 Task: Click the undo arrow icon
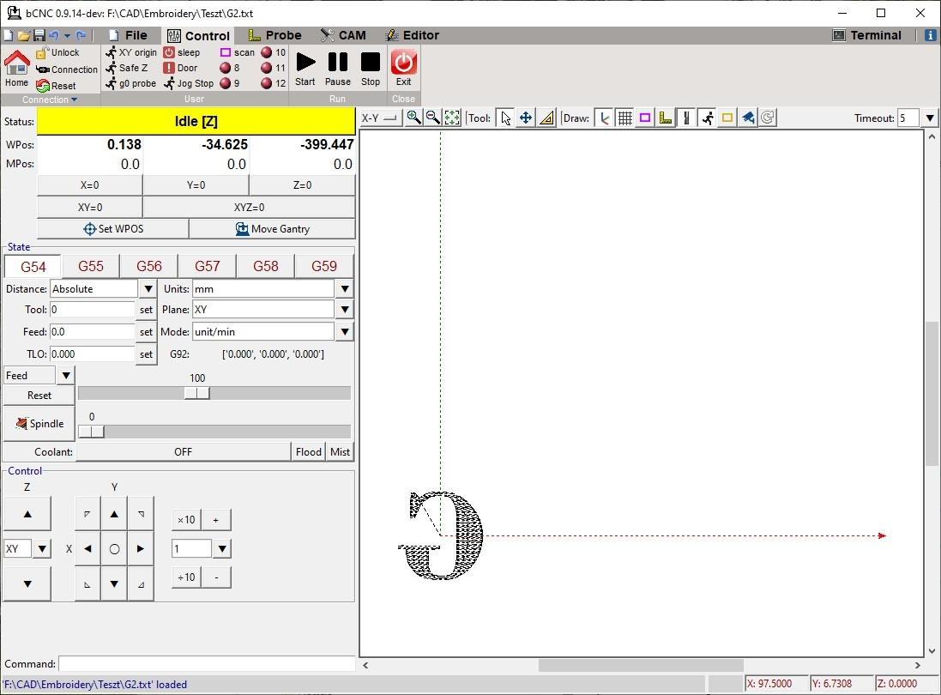(x=54, y=35)
